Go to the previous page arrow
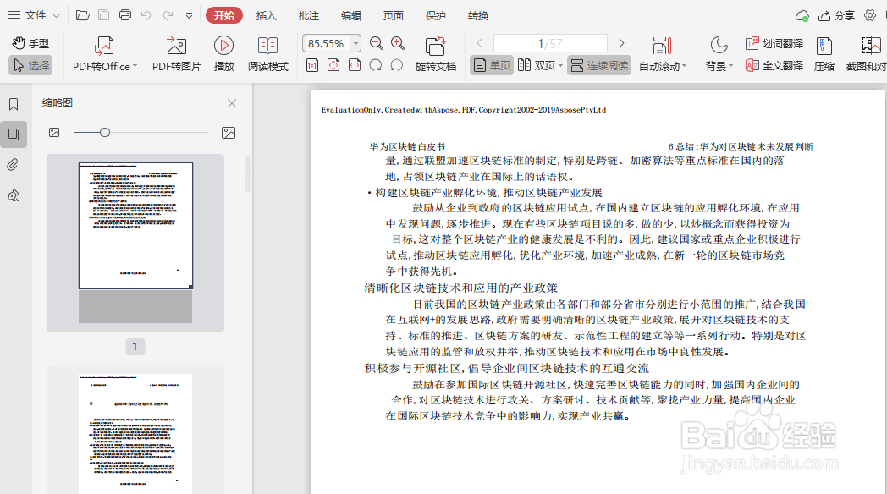This screenshot has height=494, width=887. (x=479, y=43)
